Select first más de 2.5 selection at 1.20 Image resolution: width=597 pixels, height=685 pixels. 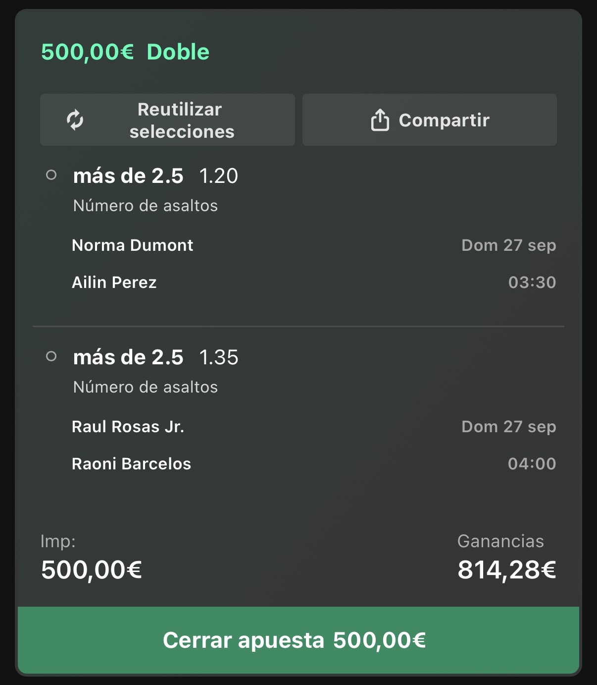tap(155, 176)
